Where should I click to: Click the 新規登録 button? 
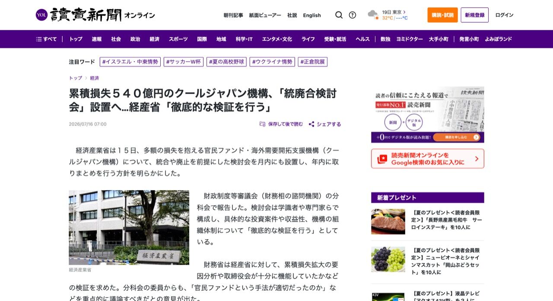tap(475, 15)
